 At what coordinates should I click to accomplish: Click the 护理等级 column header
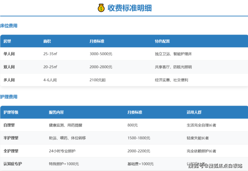coord(11,112)
